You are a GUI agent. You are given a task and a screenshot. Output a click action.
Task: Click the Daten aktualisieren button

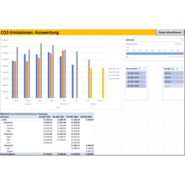170,32
